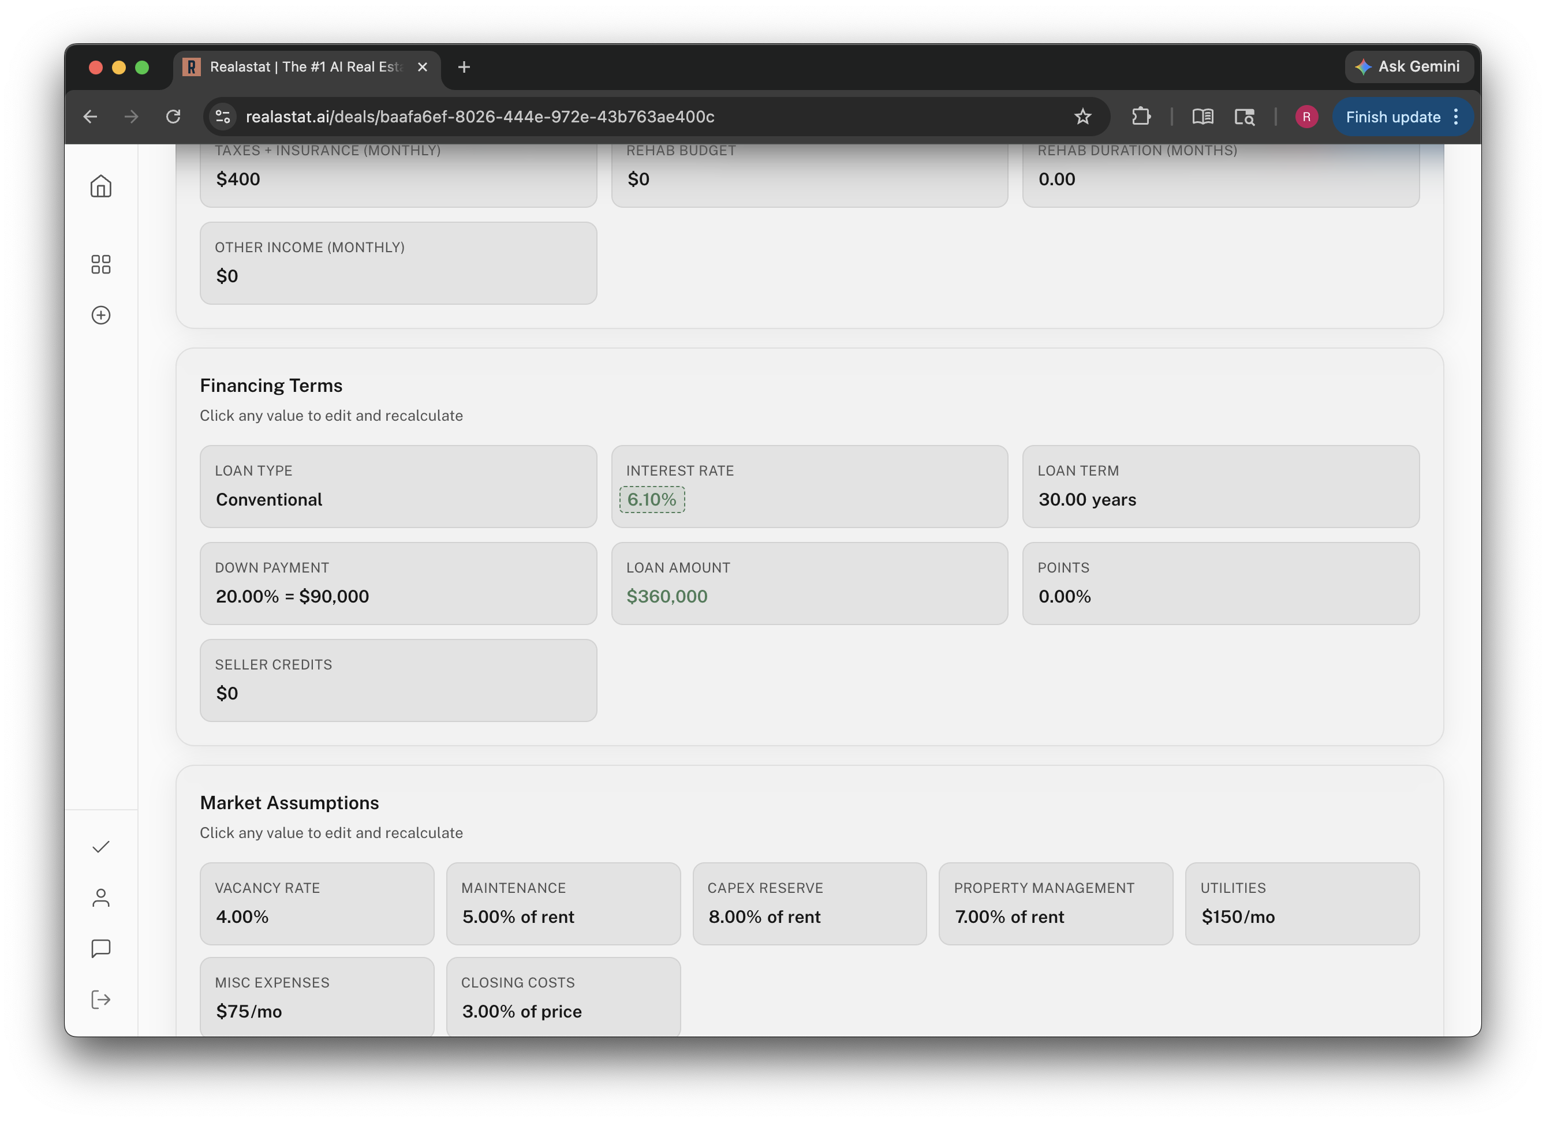Click the tab search icon in toolbar
This screenshot has width=1546, height=1122.
pyautogui.click(x=1245, y=117)
